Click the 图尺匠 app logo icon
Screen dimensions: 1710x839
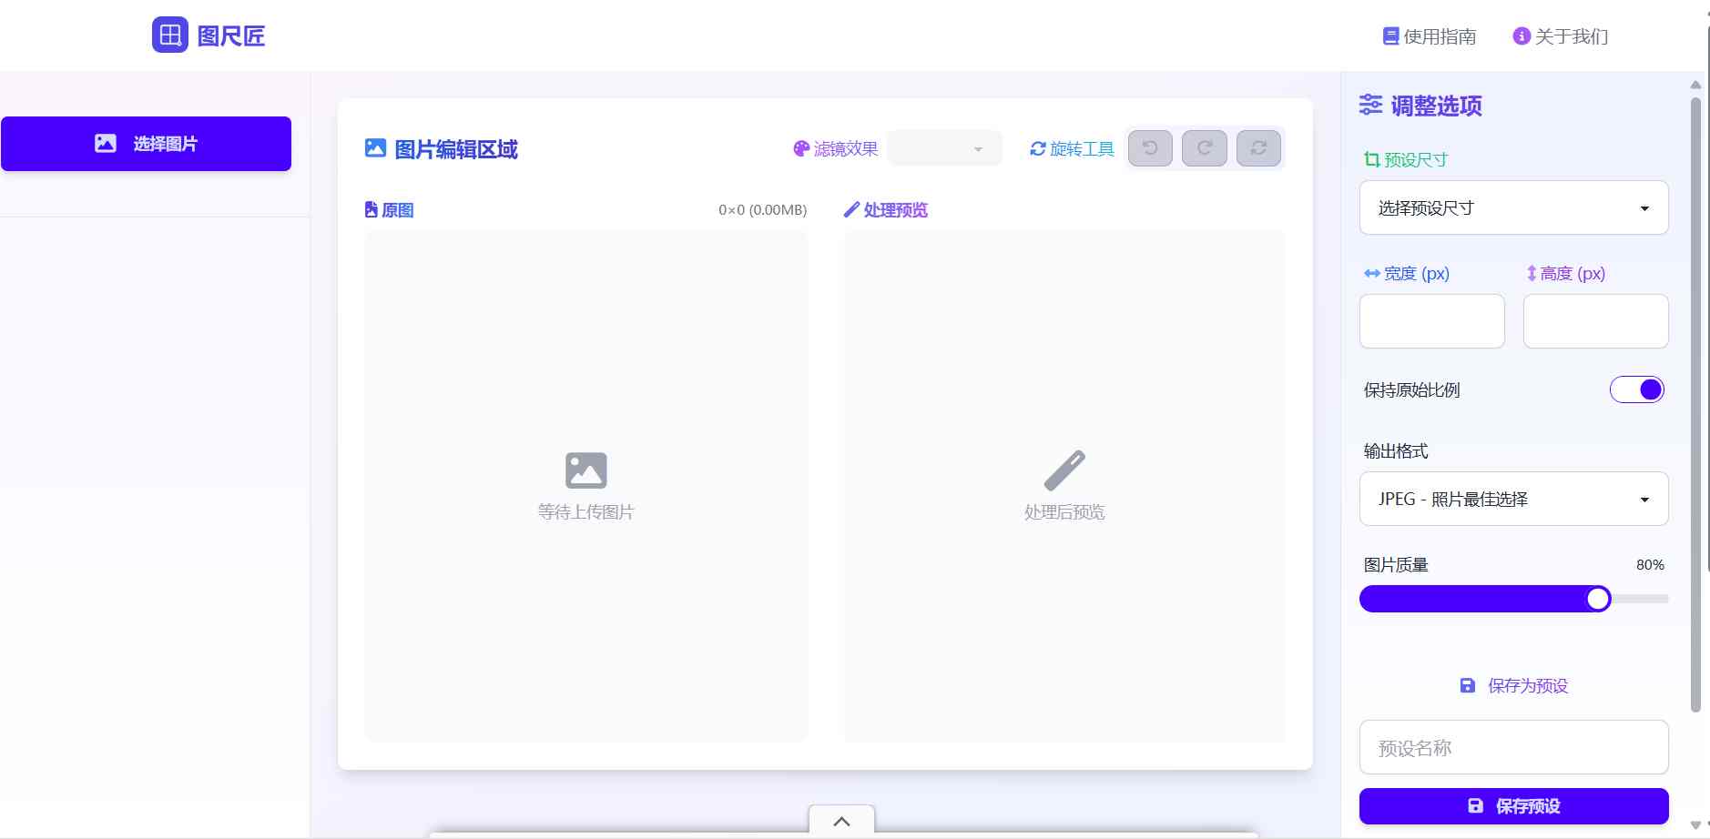pos(169,35)
